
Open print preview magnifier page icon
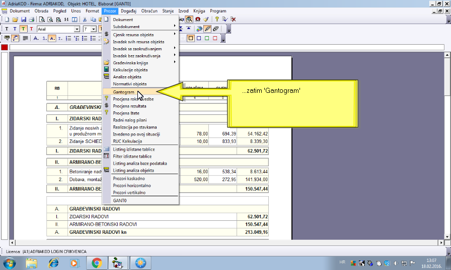click(42, 20)
